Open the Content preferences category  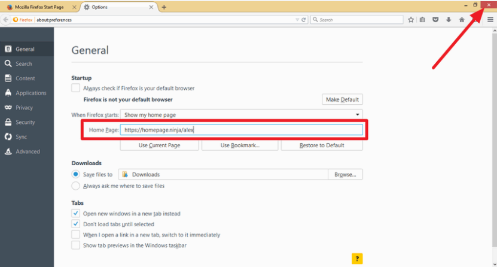click(x=27, y=78)
